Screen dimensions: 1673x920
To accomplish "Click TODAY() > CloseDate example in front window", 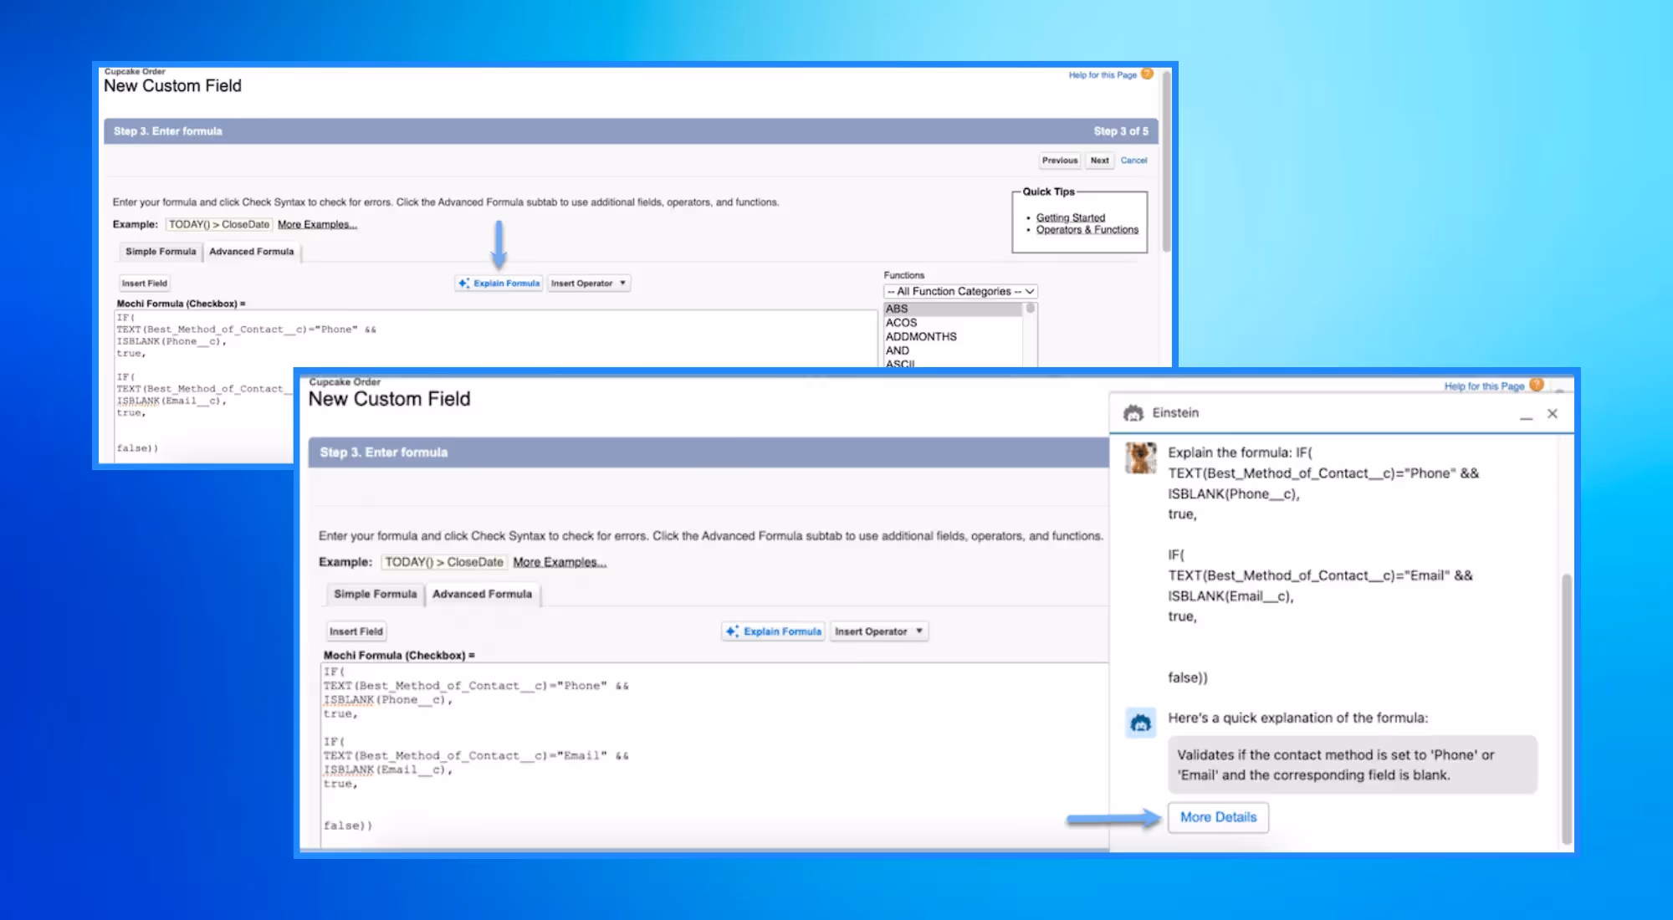I will 443,562.
